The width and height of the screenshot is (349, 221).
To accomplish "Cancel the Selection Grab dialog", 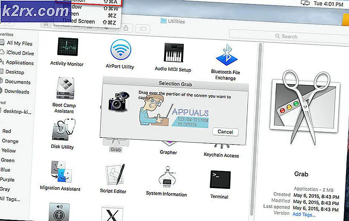I will coord(225,132).
